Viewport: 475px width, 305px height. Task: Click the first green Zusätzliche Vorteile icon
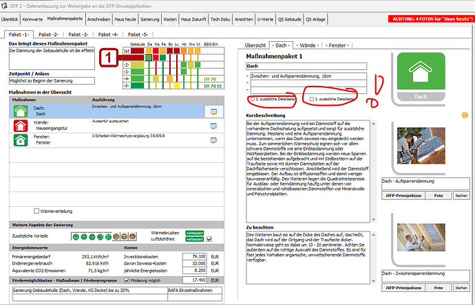coord(74,236)
